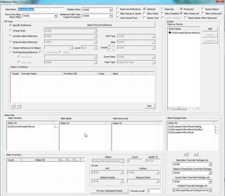Uncheck the Protected checkbox
Screen dimensions: 225x196
181,9
